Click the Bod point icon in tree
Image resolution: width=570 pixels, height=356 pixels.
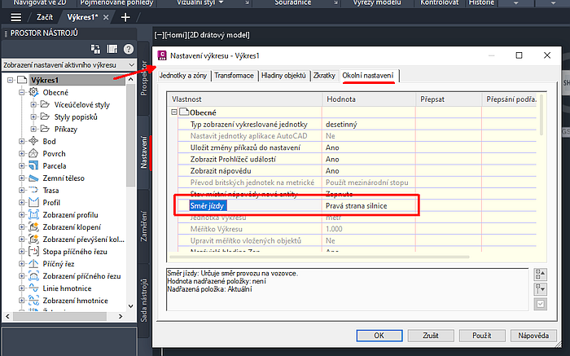(33, 141)
